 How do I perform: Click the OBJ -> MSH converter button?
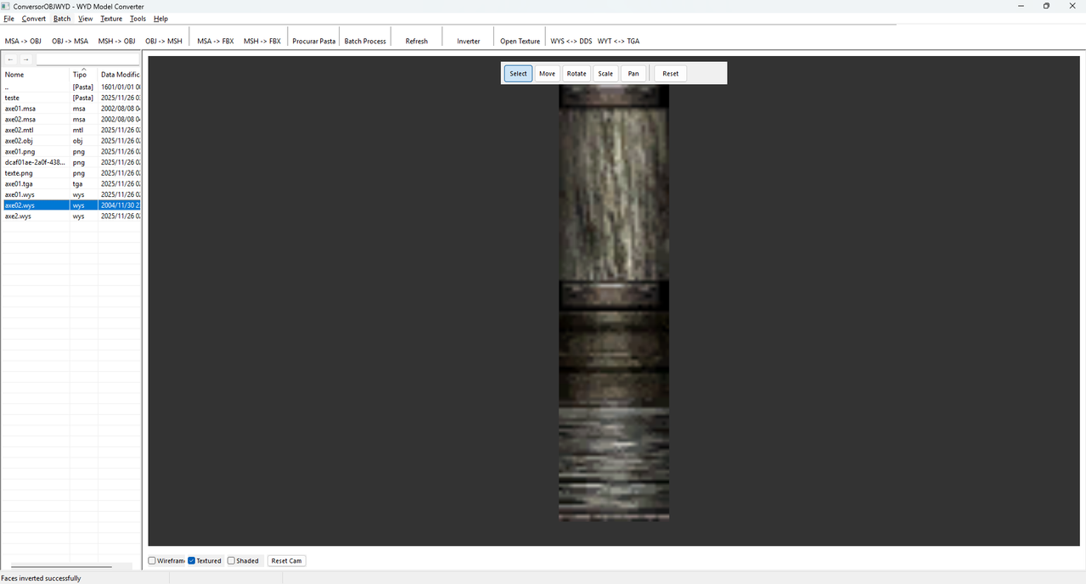163,41
